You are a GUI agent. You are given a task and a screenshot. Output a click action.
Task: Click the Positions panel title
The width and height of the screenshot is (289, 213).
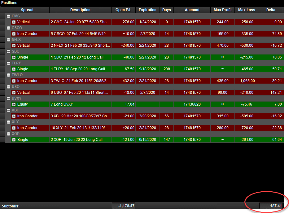click(x=9, y=3)
